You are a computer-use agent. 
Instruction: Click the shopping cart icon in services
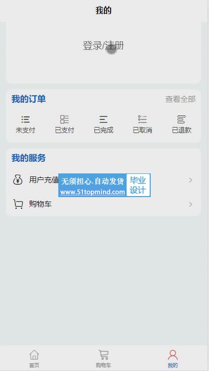tap(18, 204)
